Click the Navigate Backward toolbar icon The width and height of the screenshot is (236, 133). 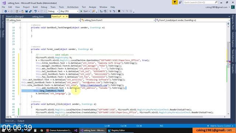[x=6, y=11]
